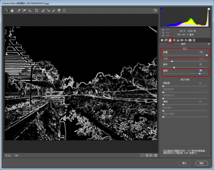Toggle full screen mode button
This screenshot has width=214, height=170.
(155, 10)
